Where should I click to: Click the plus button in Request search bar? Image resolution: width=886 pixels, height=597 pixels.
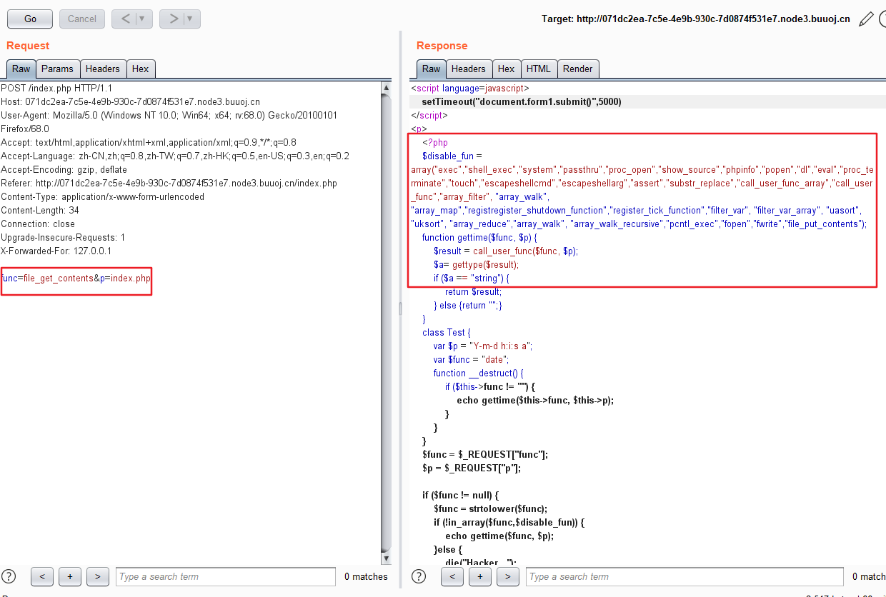(69, 577)
